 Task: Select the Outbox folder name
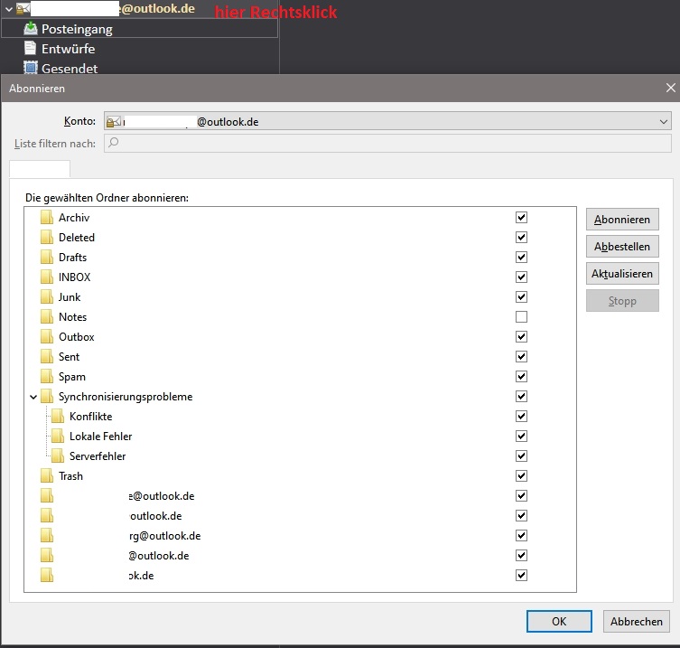77,337
